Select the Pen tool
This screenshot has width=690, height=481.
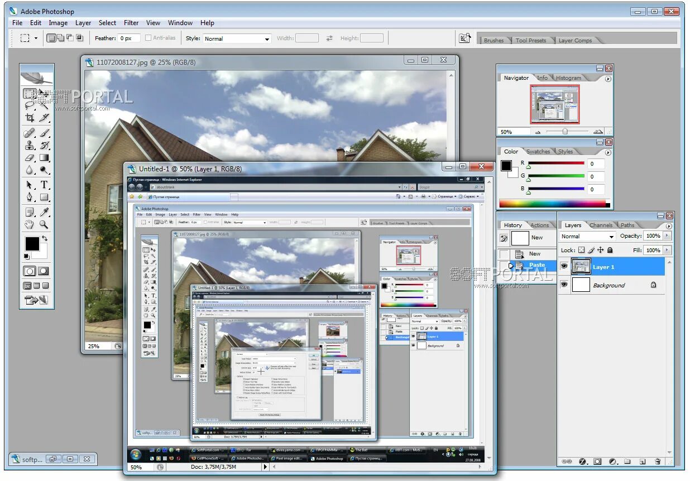point(29,197)
